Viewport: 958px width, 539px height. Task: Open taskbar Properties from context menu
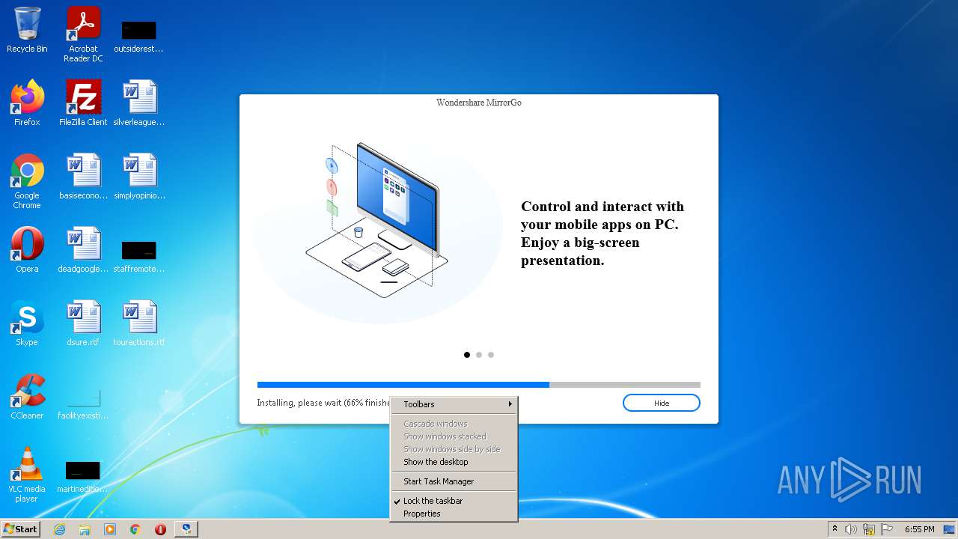click(454, 514)
